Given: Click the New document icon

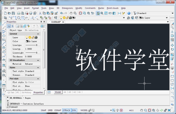Looking at the screenshot, I should (5, 13).
